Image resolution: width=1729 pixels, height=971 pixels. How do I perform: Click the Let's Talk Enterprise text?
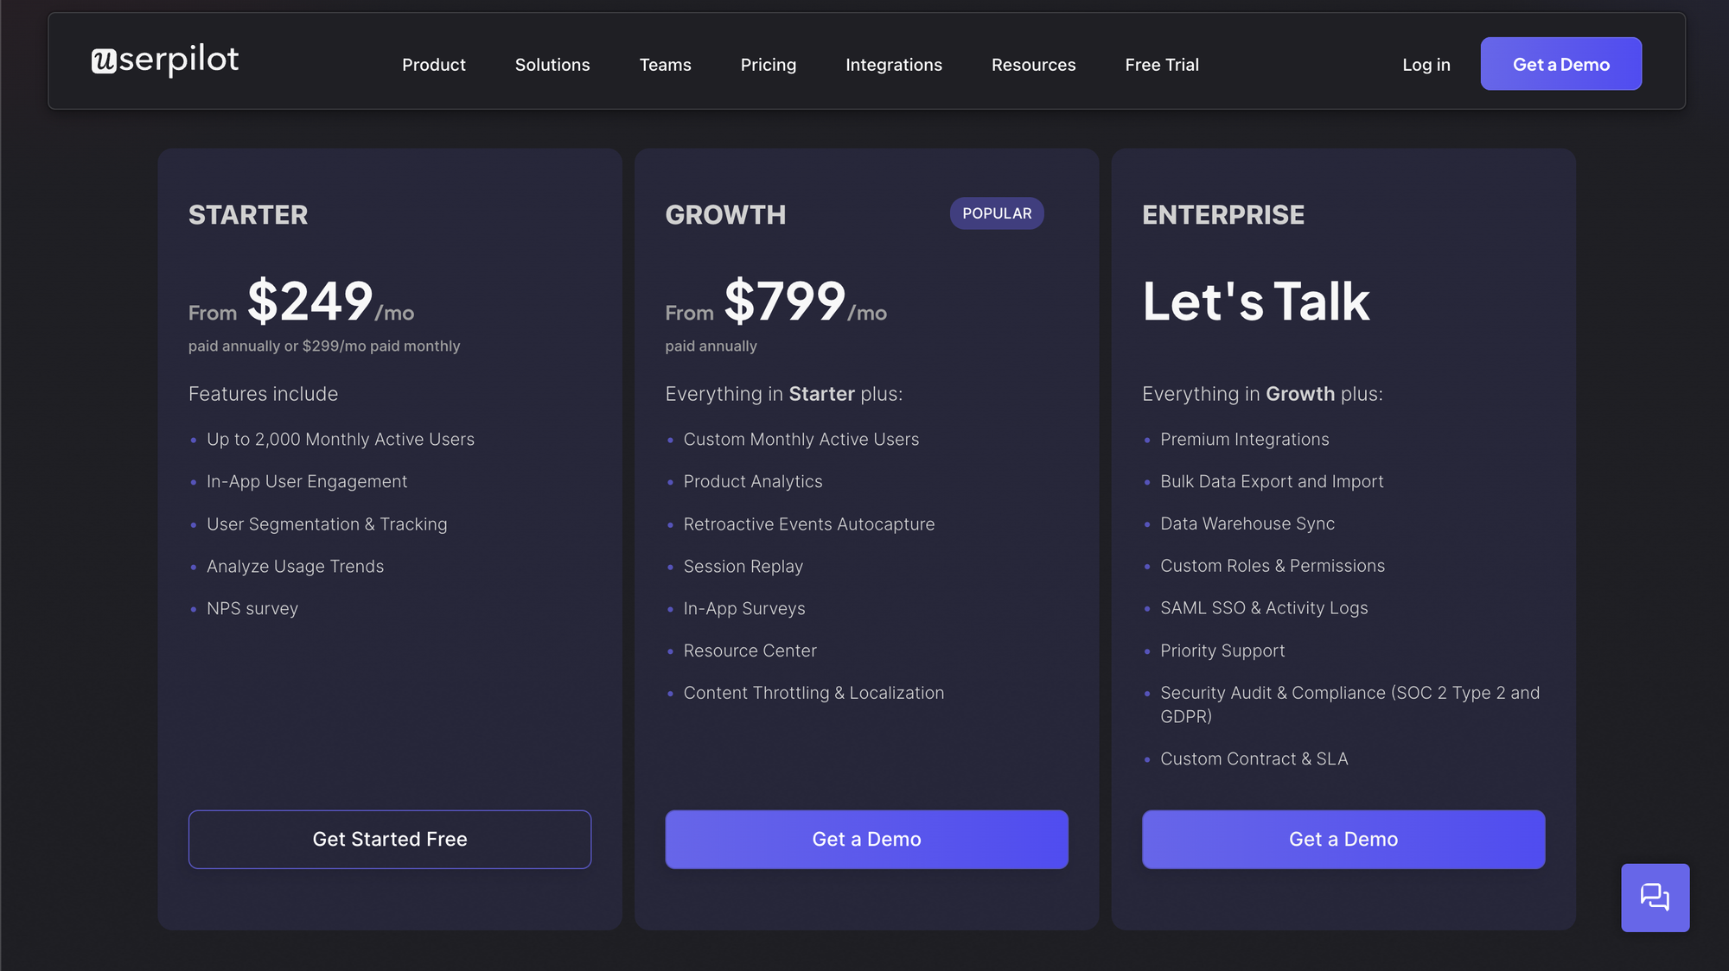(x=1255, y=301)
